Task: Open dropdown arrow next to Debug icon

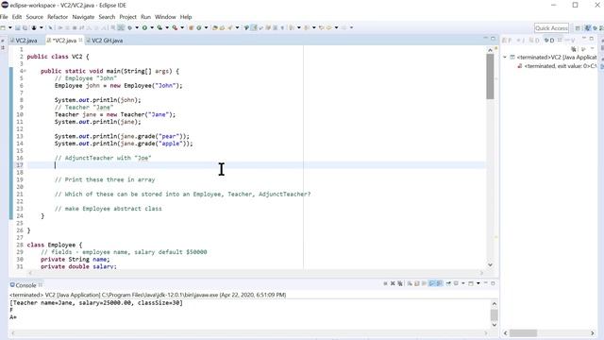Action: click(137, 27)
